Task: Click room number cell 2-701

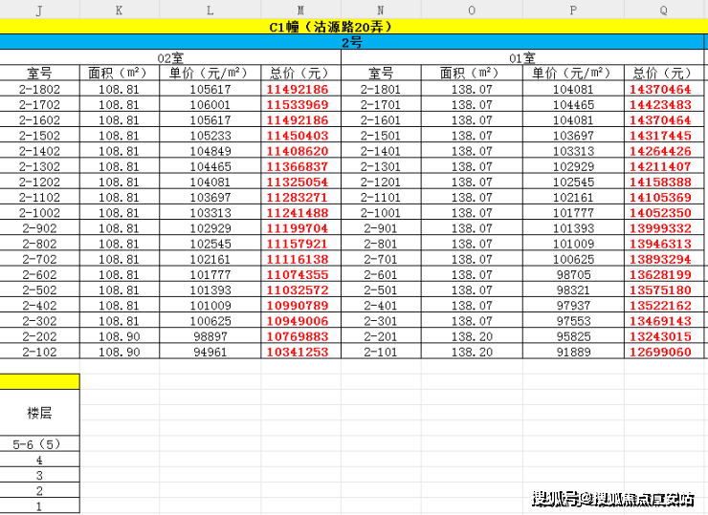Action: point(381,259)
